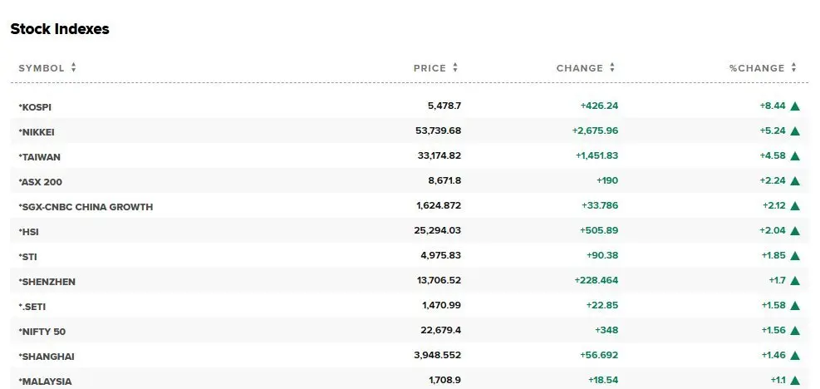Open the NIKKEI index link
This screenshot has width=820, height=389.
click(x=37, y=132)
